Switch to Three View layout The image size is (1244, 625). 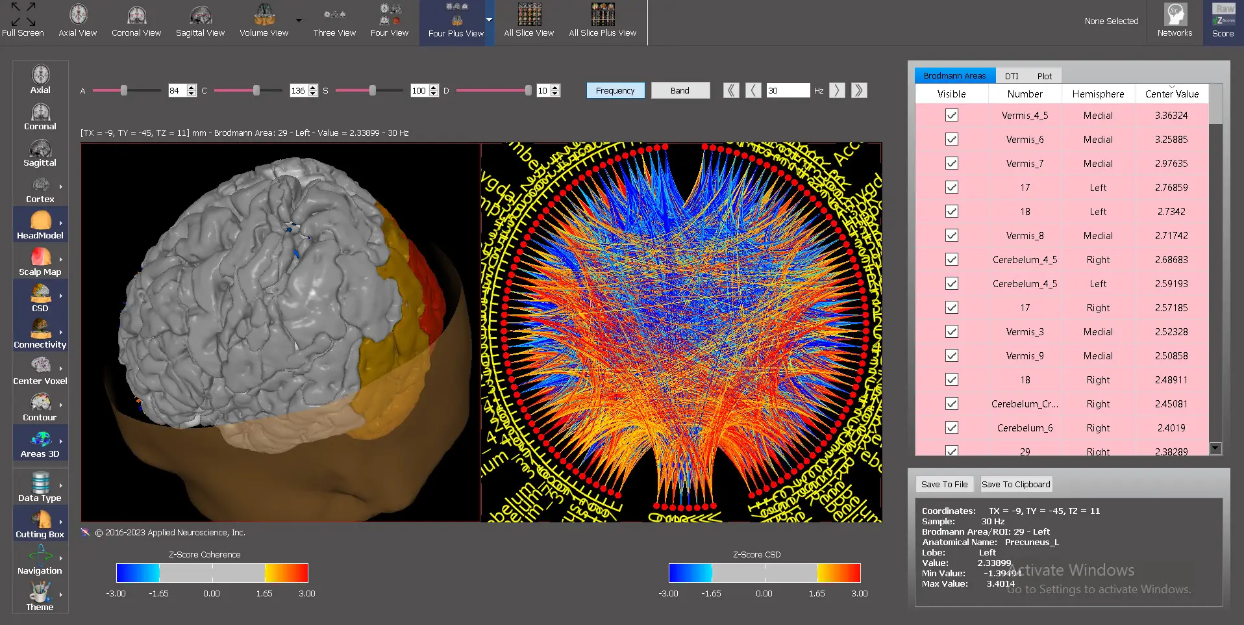coord(334,21)
